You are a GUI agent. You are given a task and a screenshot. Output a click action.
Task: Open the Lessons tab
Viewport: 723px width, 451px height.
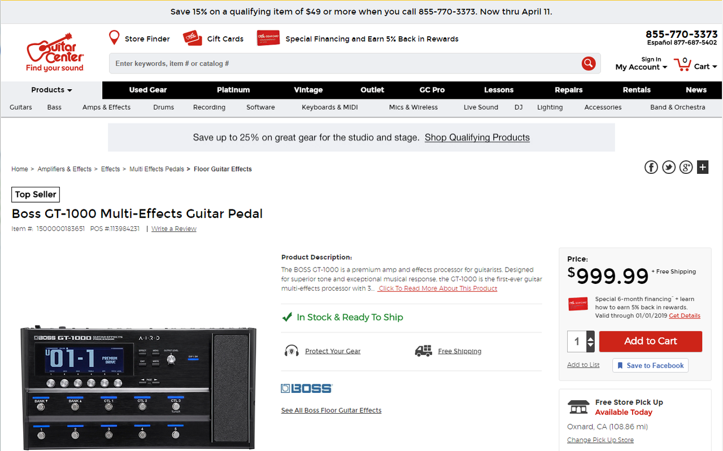tap(499, 90)
